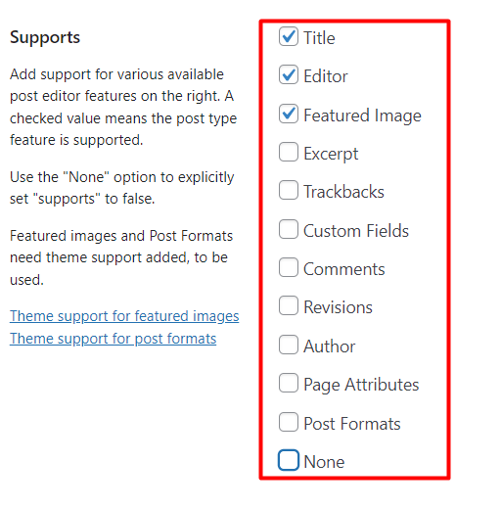Enable Comments support checkbox
This screenshot has height=508, width=501.
coord(289,267)
